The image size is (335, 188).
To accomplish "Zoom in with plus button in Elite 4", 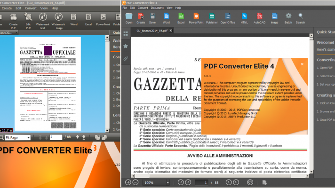I will click(x=128, y=182).
